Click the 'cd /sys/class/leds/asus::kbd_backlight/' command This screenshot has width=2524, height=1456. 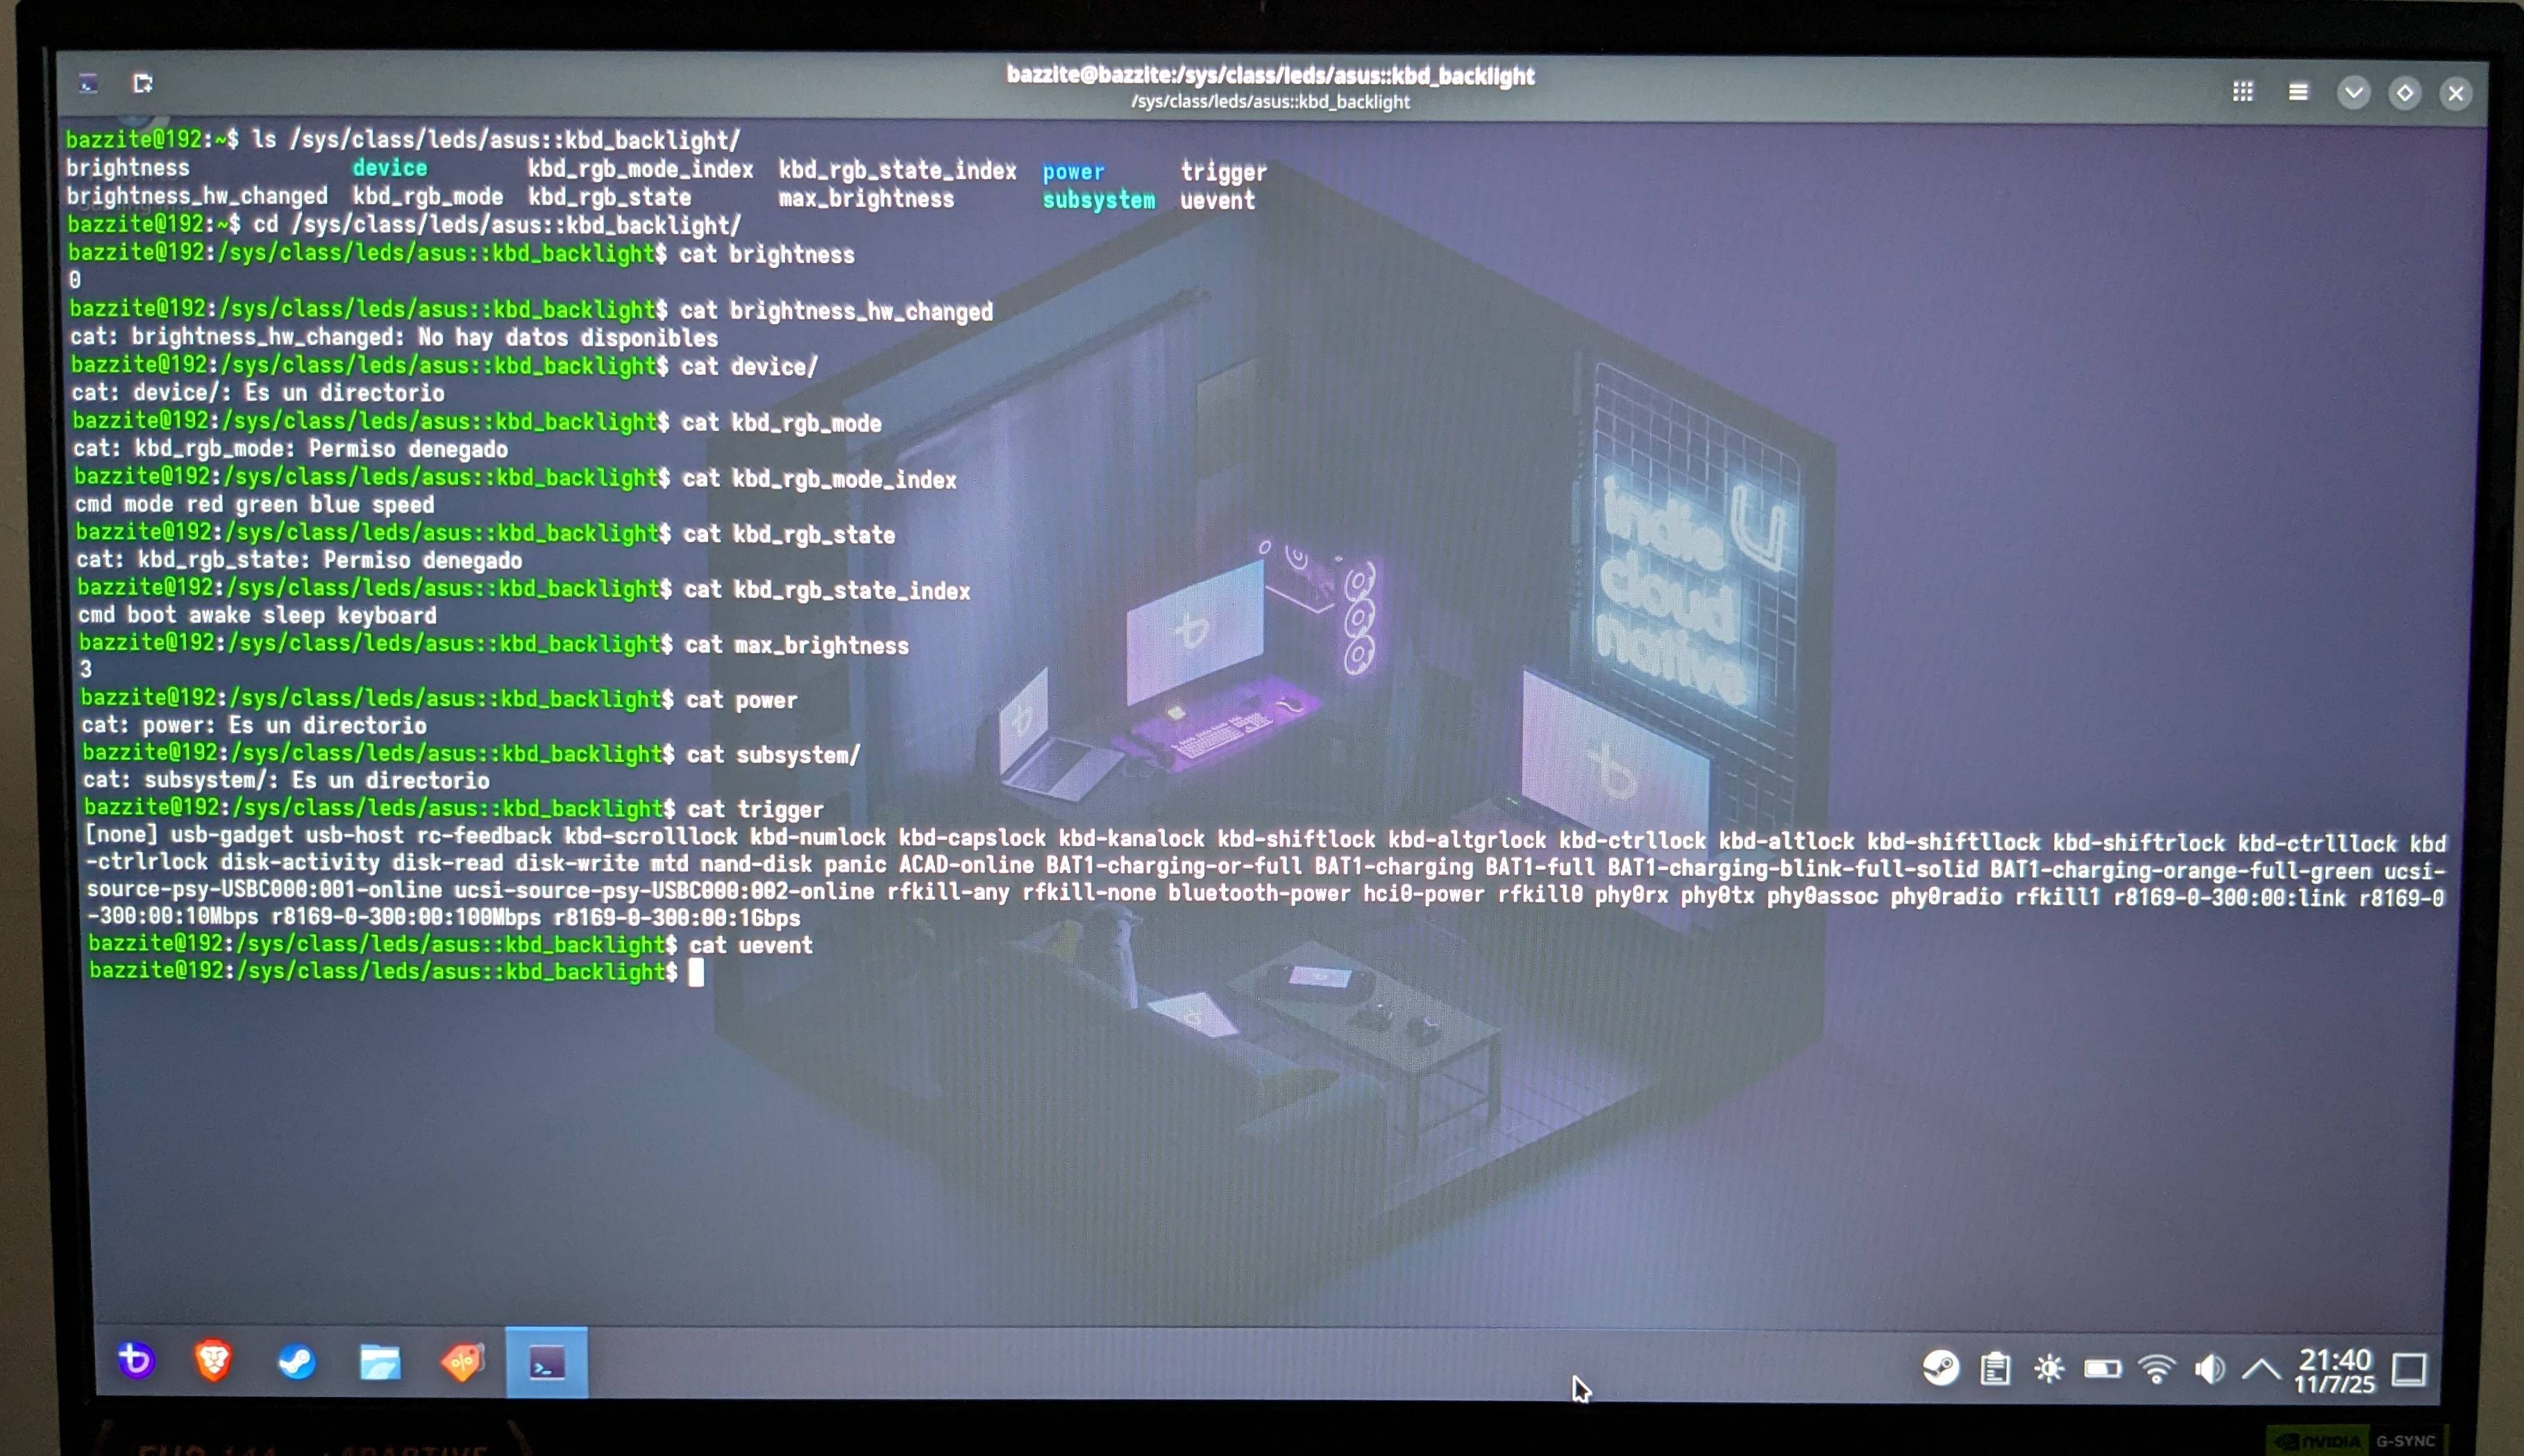(497, 225)
